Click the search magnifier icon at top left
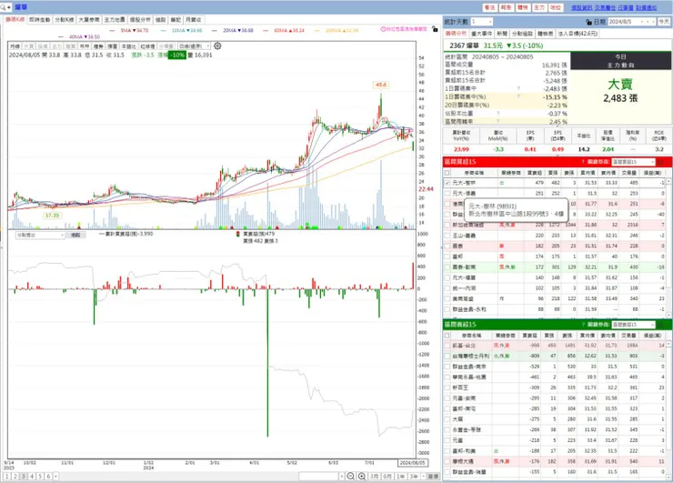This screenshot has width=673, height=483. (x=4, y=7)
